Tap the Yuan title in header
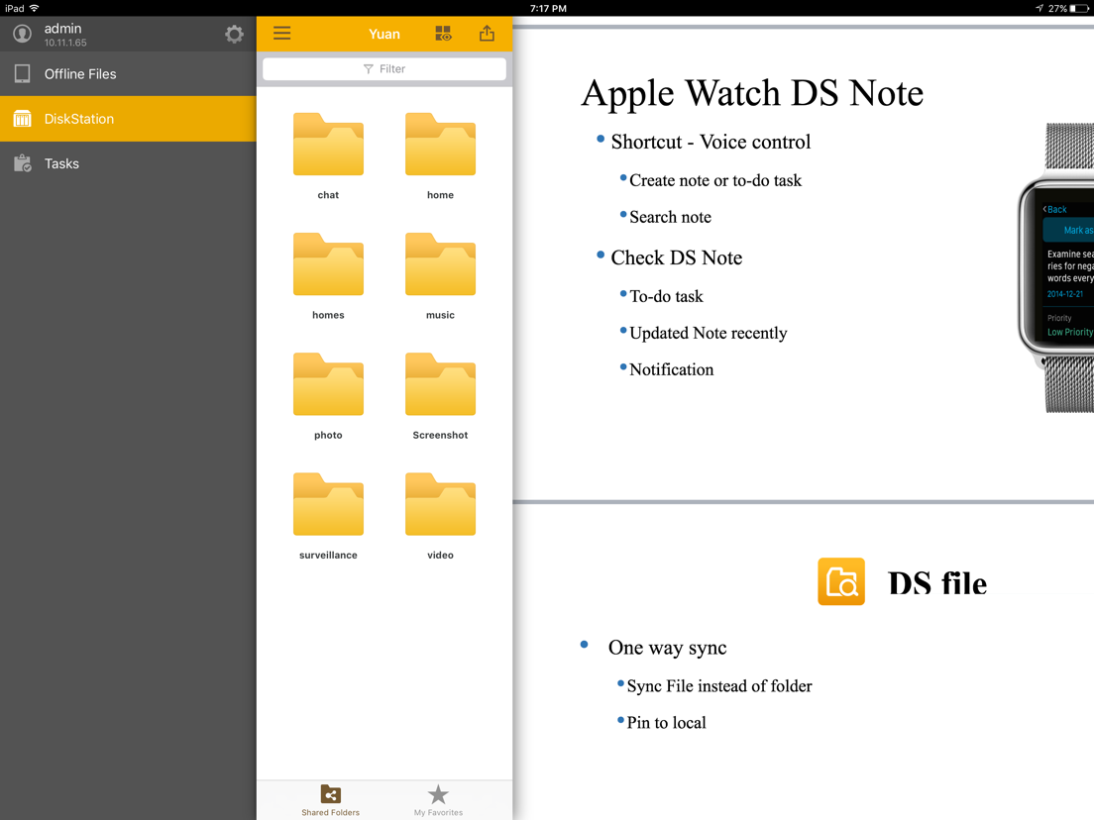 [x=384, y=34]
